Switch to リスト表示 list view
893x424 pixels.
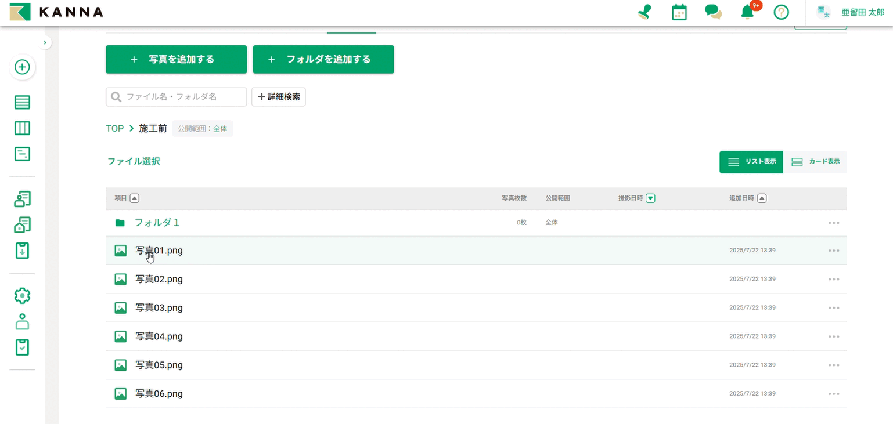751,162
